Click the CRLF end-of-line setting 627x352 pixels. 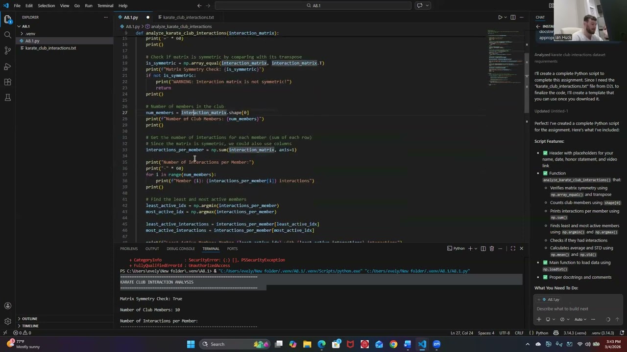click(x=519, y=333)
